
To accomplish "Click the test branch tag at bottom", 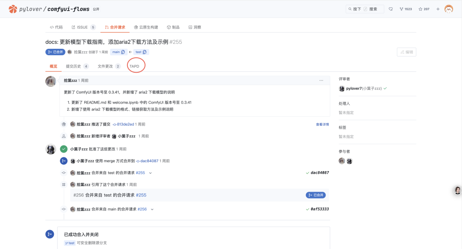I will [x=70, y=243].
